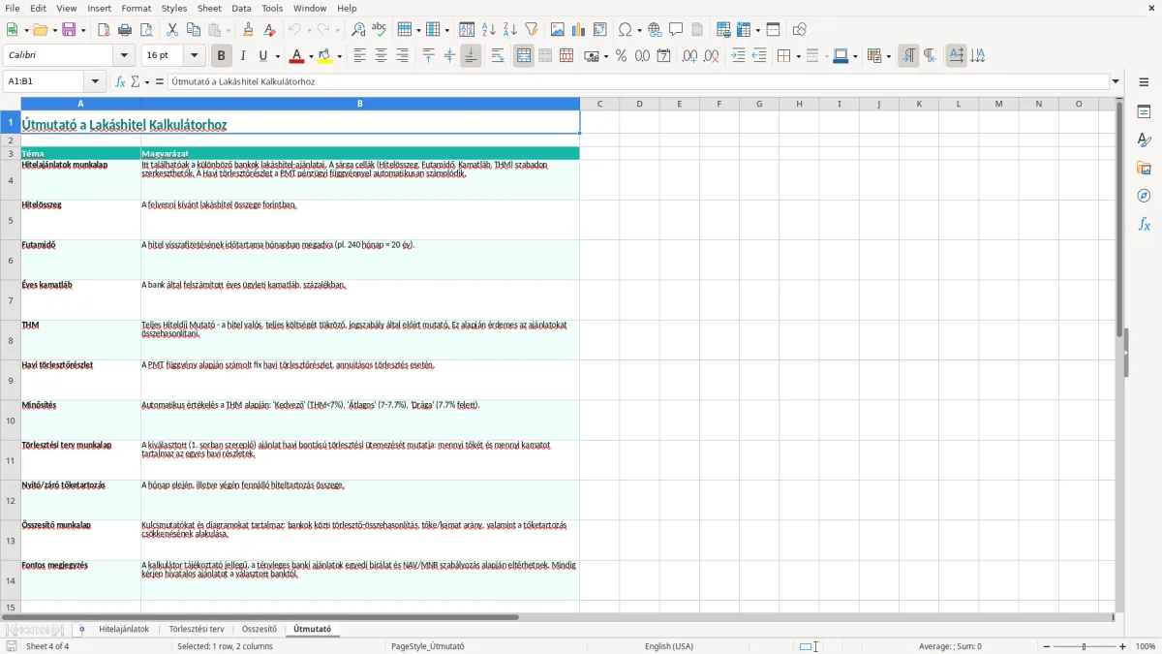Toggle Bold formatting
Image resolution: width=1162 pixels, height=654 pixels.
222,56
